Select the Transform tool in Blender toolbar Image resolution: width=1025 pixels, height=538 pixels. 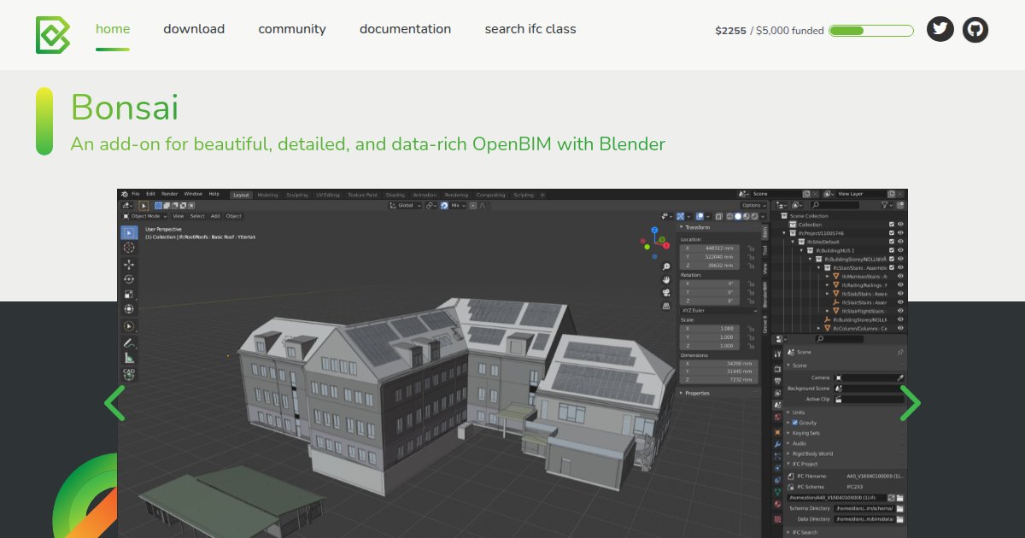(x=129, y=308)
